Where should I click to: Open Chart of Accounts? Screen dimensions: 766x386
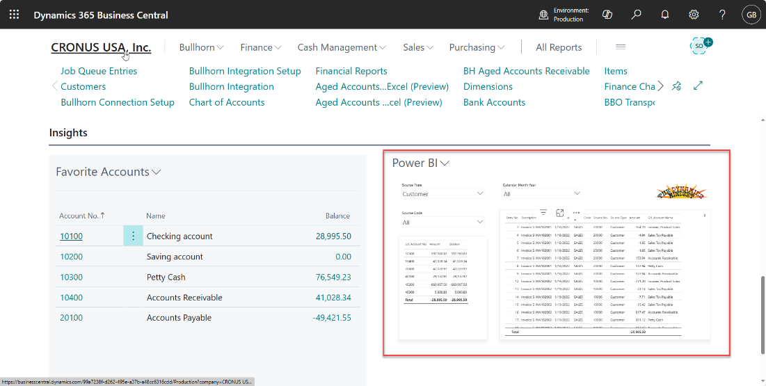point(227,102)
